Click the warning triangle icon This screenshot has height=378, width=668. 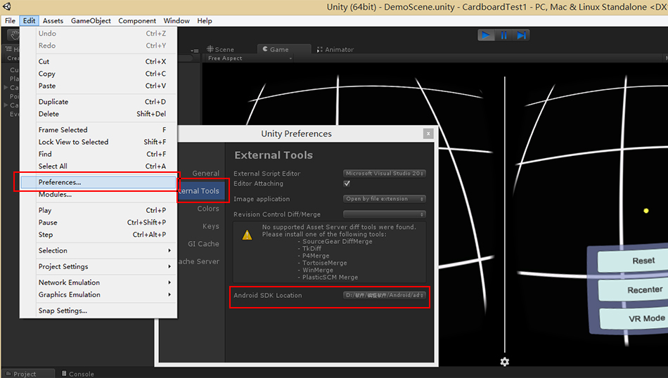point(247,235)
